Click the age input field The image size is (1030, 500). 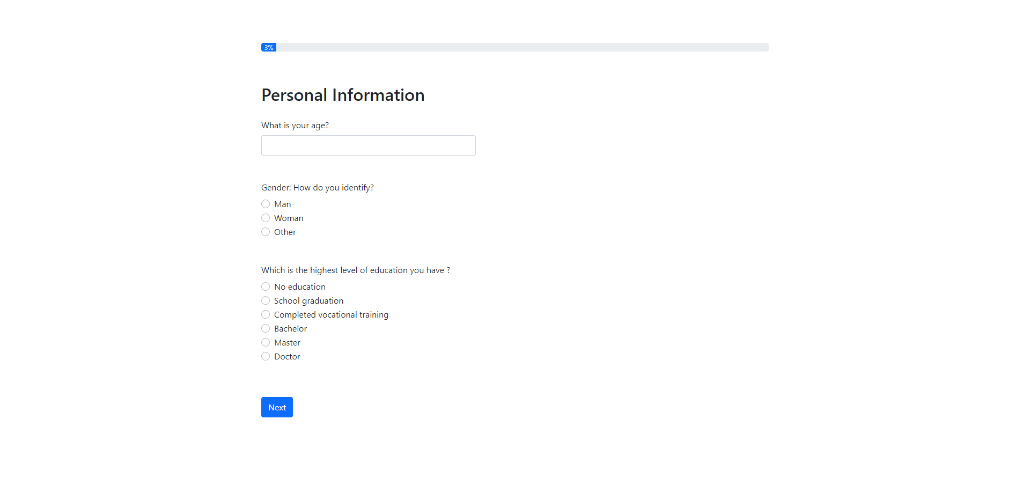pyautogui.click(x=368, y=145)
